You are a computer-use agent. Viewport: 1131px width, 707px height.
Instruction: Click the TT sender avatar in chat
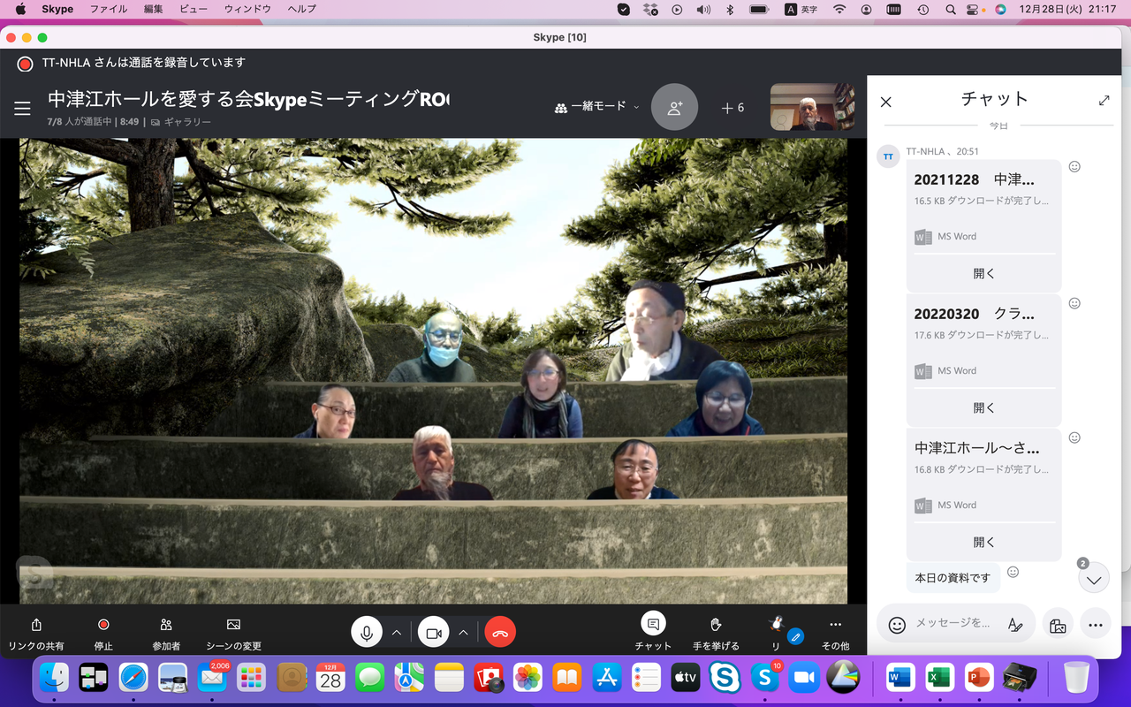click(x=888, y=156)
